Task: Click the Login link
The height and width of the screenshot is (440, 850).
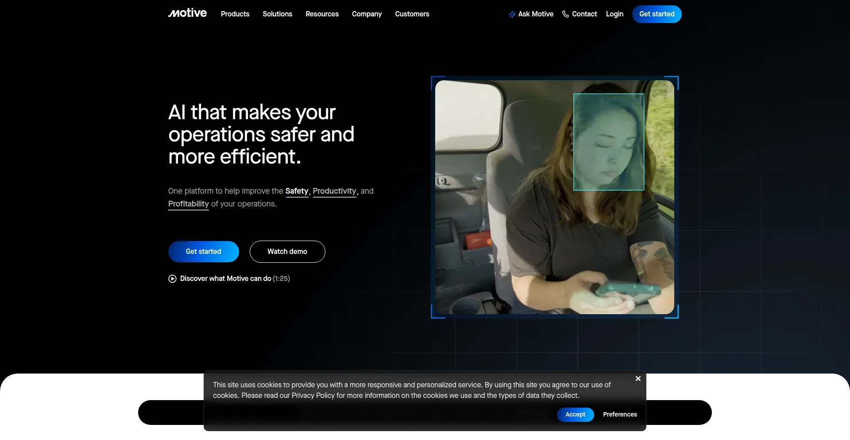Action: tap(614, 14)
